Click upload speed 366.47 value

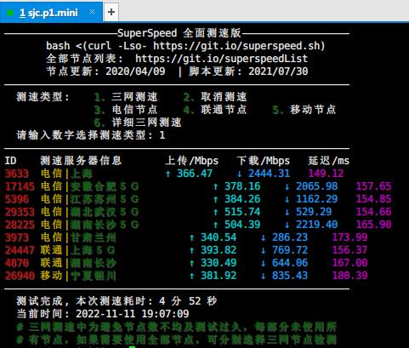[195, 174]
